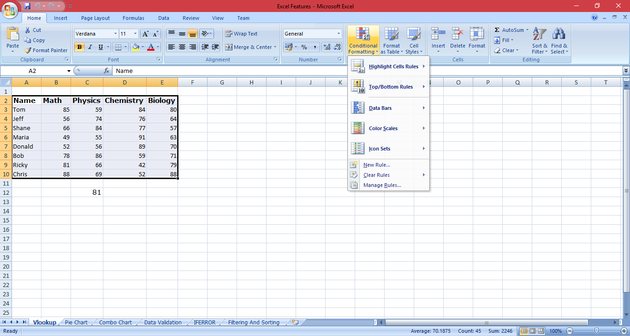Toggle Wrap Text
The width and height of the screenshot is (630, 336).
pos(241,34)
